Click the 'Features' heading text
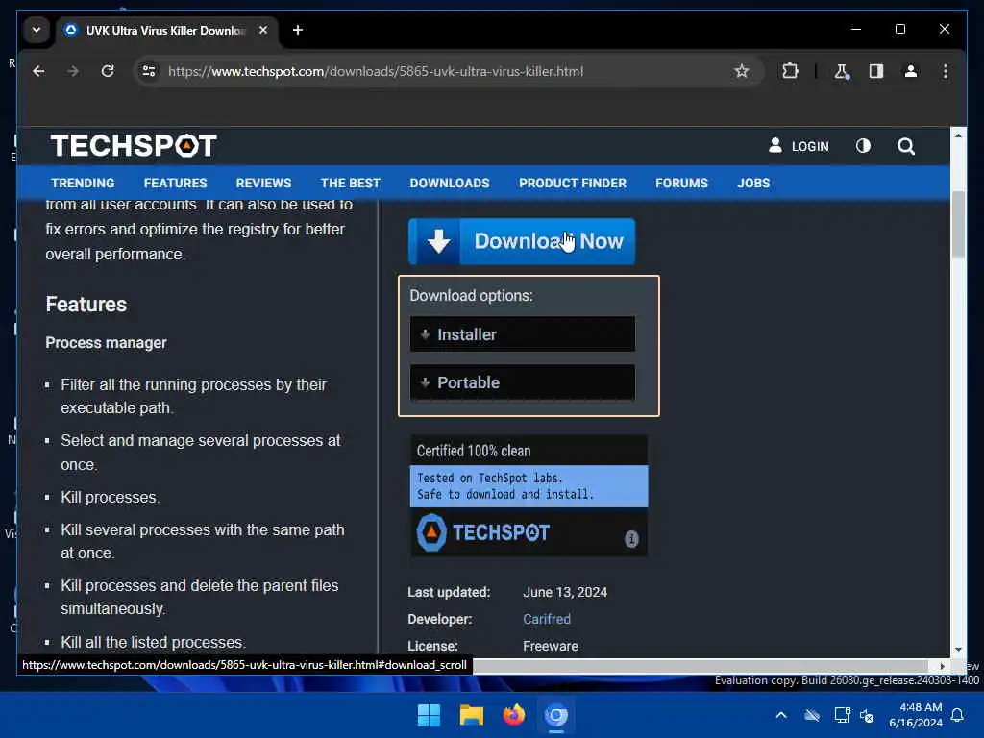The image size is (984, 738). point(86,305)
